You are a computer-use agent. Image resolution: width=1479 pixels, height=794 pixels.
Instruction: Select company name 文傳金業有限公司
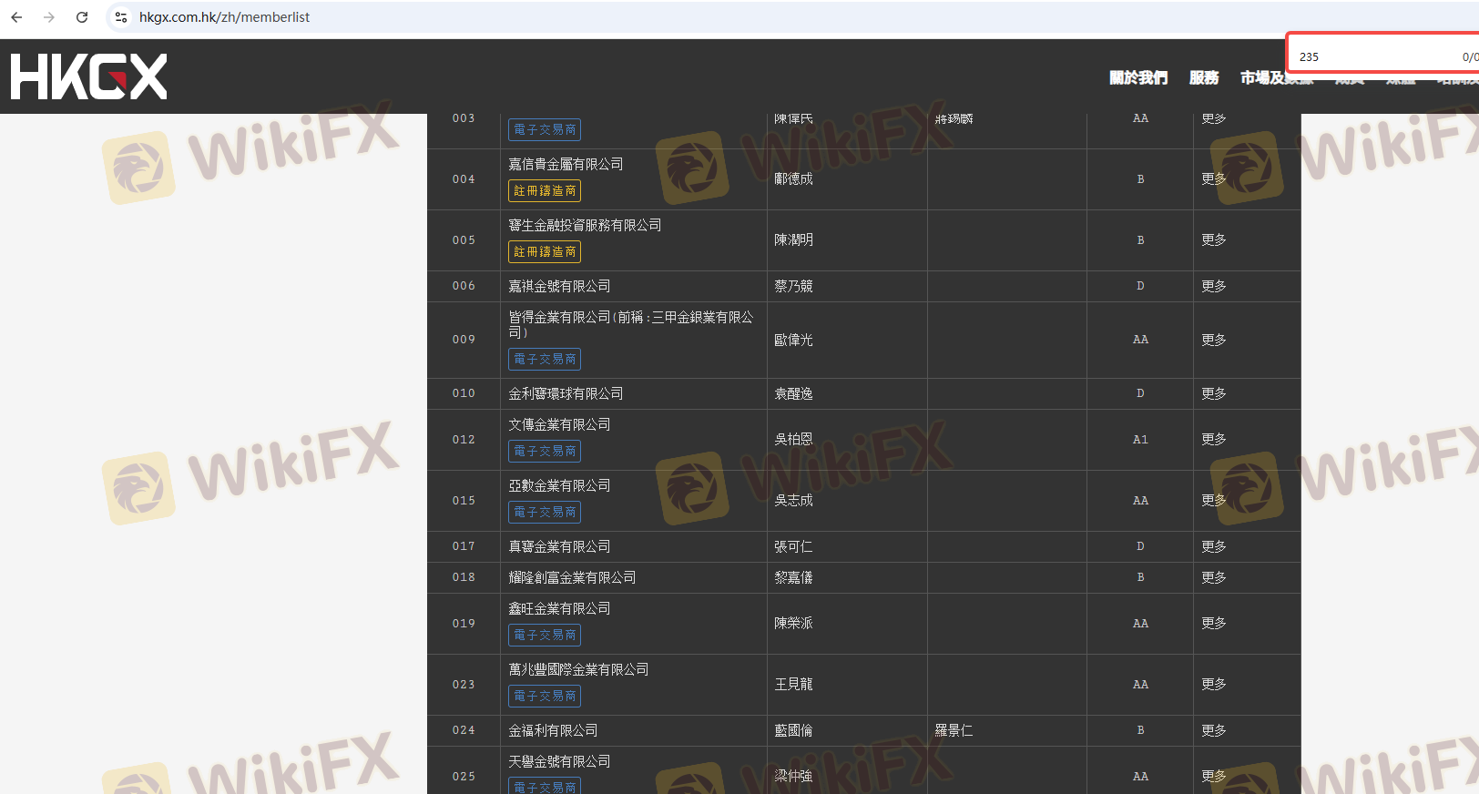[x=559, y=425]
